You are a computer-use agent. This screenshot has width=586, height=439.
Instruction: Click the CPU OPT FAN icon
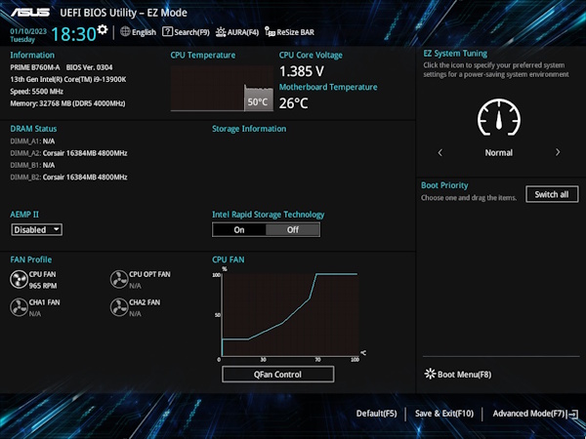coord(119,280)
